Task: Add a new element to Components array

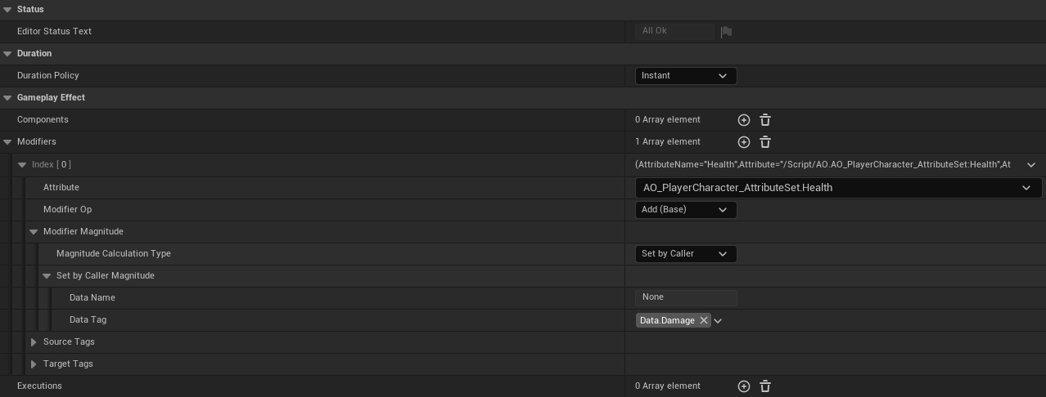Action: click(x=744, y=120)
